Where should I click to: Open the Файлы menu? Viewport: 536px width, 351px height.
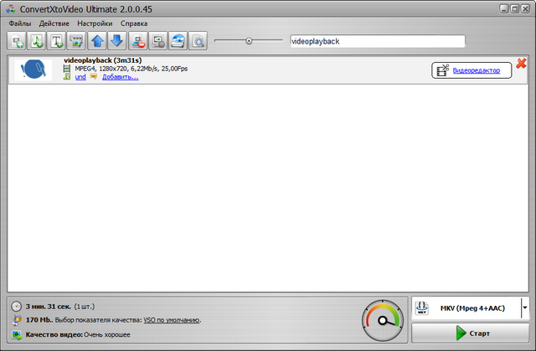coord(20,23)
